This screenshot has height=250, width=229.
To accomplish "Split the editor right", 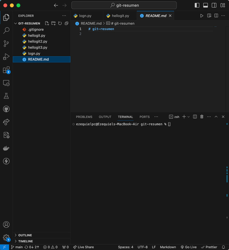I will (x=216, y=16).
